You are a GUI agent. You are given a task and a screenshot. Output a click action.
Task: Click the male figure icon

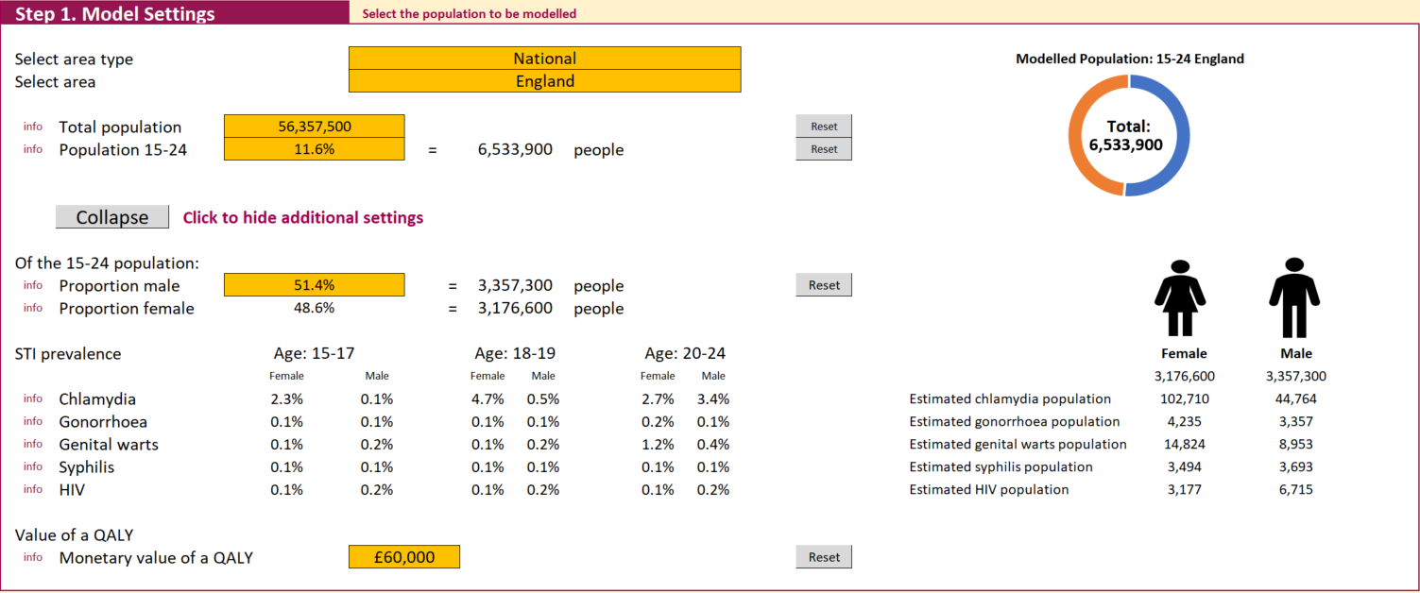click(1294, 297)
